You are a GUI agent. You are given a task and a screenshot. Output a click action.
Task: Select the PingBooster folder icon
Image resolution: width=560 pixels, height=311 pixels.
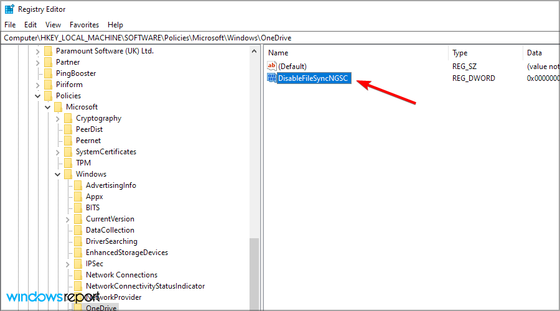click(x=48, y=73)
